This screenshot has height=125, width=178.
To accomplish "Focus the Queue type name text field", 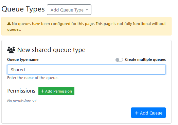I will pyautogui.click(x=87, y=70).
